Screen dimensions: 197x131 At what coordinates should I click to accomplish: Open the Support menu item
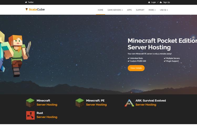140,10
